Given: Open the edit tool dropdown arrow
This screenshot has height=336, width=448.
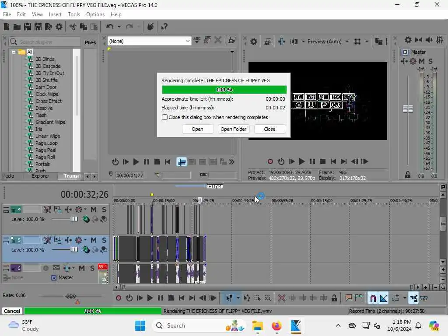Looking at the screenshot, I should 238,298.
